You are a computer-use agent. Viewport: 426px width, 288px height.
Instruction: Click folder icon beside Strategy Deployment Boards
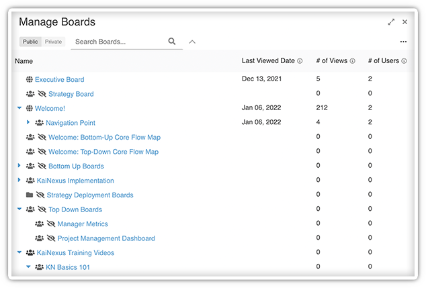coord(30,195)
